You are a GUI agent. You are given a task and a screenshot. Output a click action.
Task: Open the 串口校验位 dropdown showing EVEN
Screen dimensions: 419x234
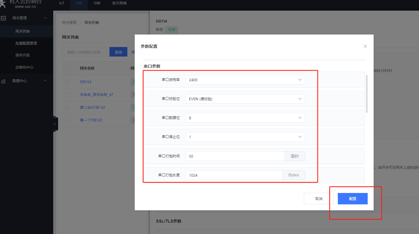coord(245,99)
